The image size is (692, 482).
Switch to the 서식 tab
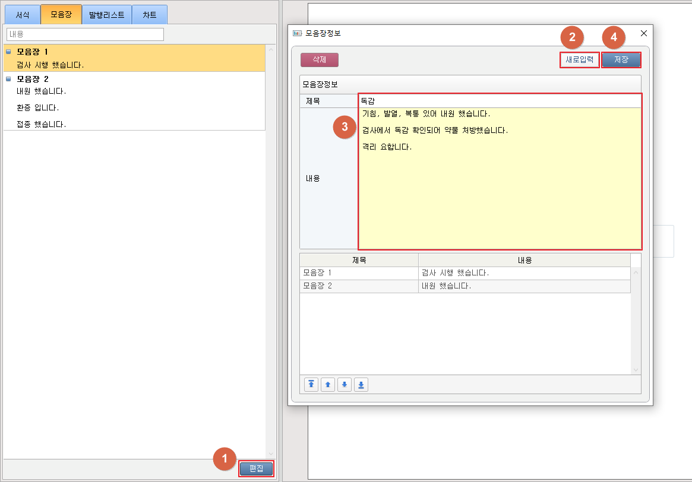point(23,15)
